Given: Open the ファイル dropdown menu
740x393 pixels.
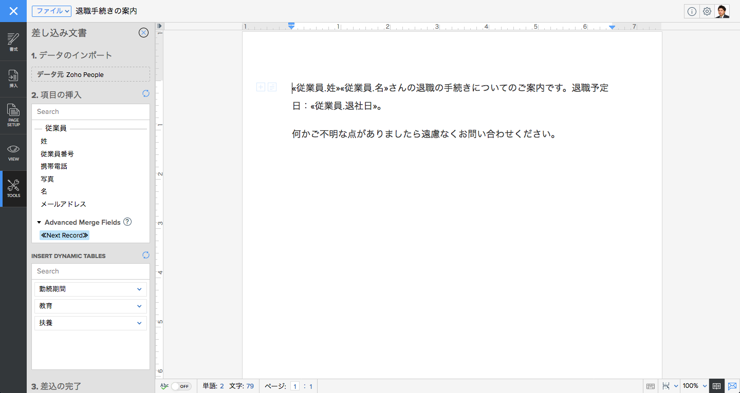Looking at the screenshot, I should (x=51, y=11).
